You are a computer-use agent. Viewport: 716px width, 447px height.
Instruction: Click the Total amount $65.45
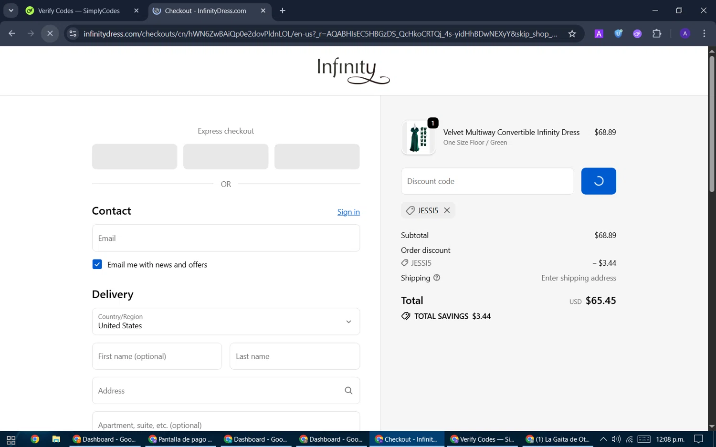coord(600,301)
